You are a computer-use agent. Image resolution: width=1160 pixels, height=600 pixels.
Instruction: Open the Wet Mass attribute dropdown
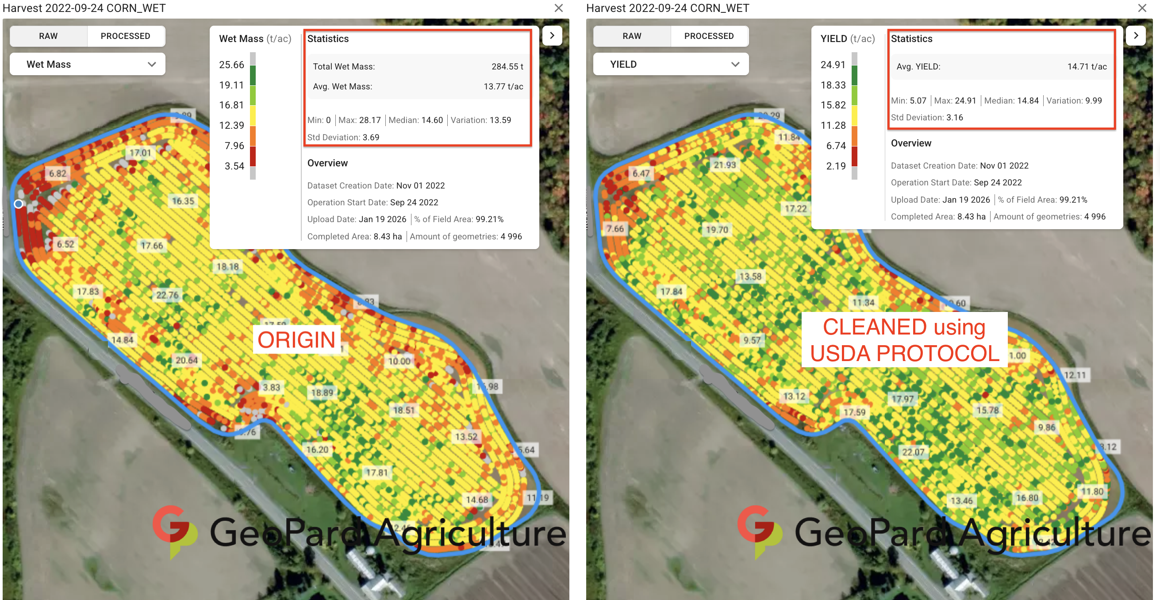pos(87,65)
